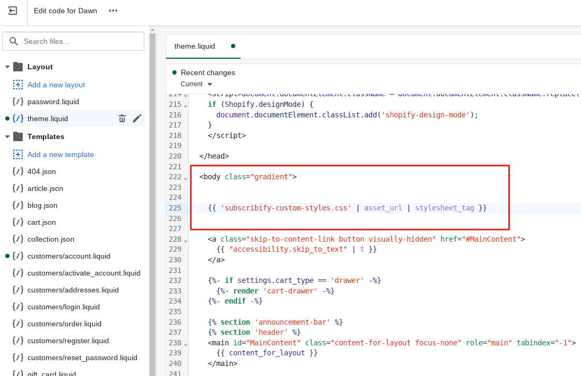This screenshot has width=581, height=376.
Task: Open article.json template file
Action: coord(45,188)
